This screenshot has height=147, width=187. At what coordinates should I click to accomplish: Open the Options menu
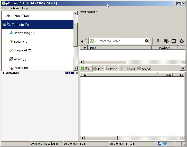coord(14,8)
